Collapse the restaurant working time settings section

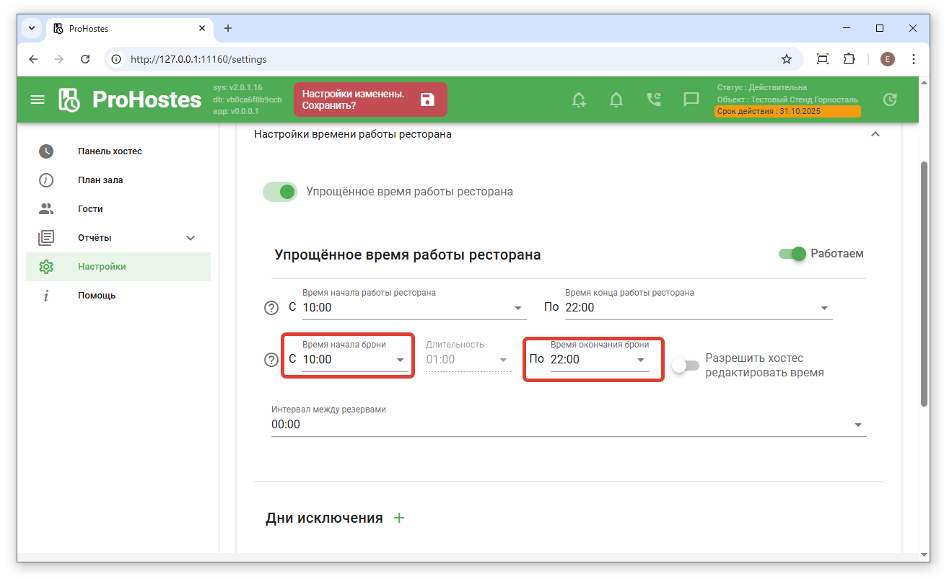coord(875,134)
